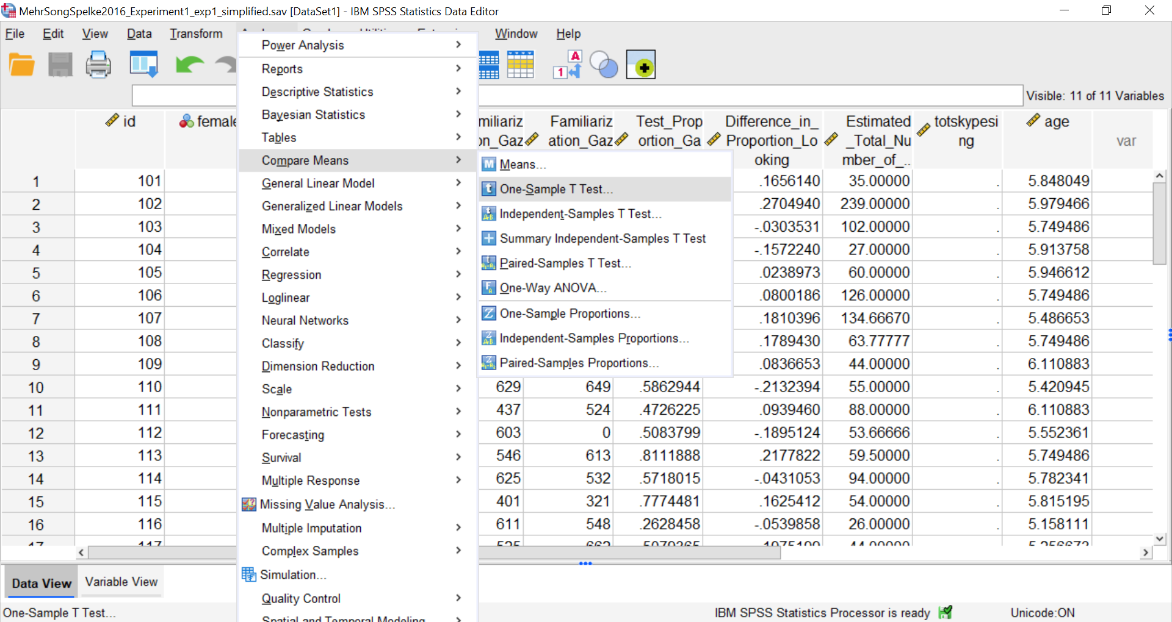This screenshot has height=622, width=1172.
Task: Choose Dimension Reduction menu entry
Action: tap(357, 366)
